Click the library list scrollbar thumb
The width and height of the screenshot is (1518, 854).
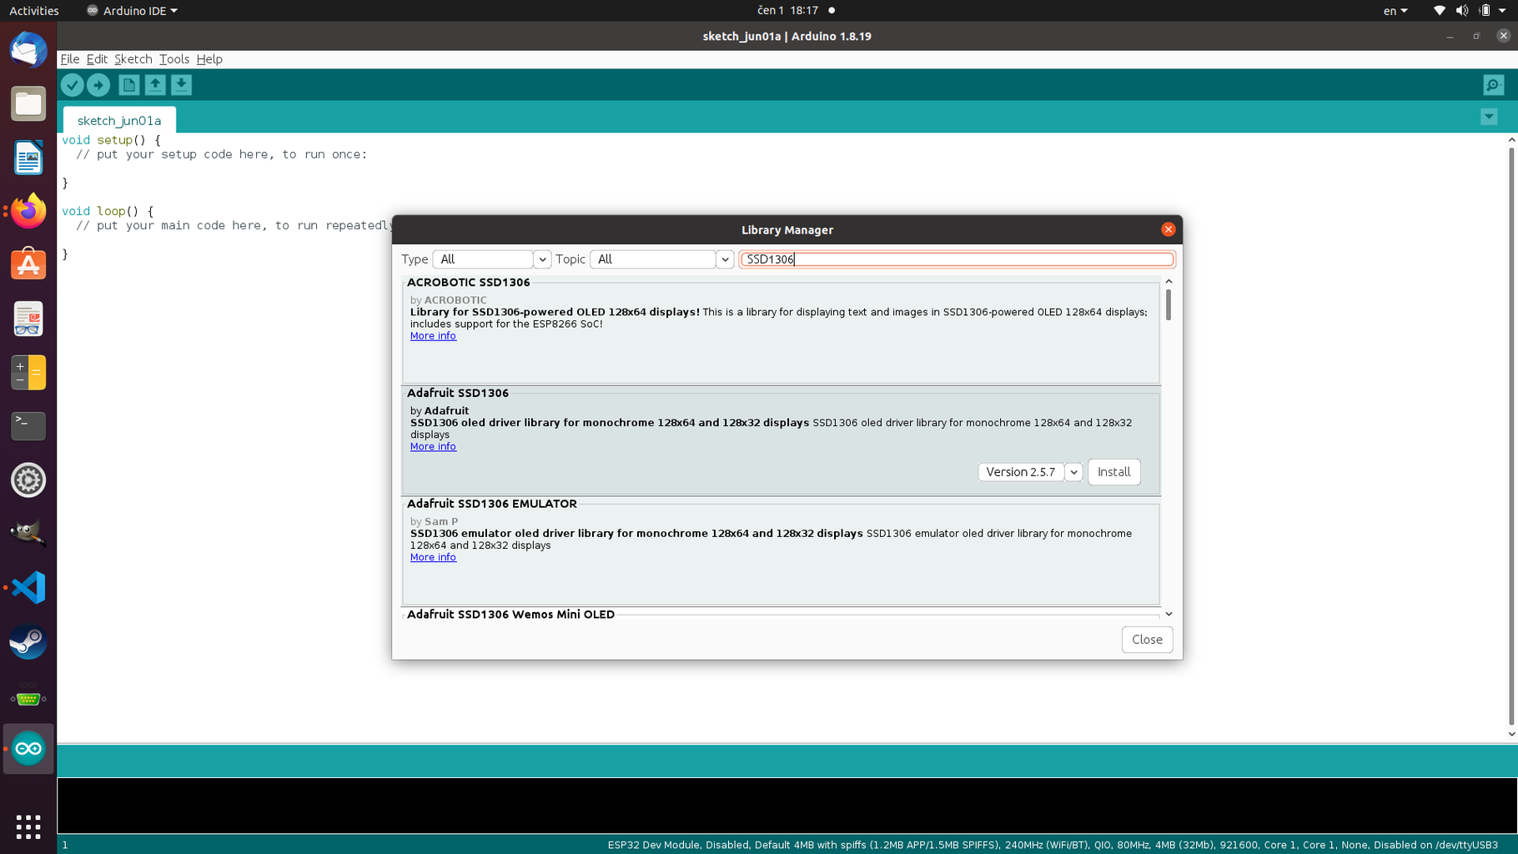(x=1169, y=304)
